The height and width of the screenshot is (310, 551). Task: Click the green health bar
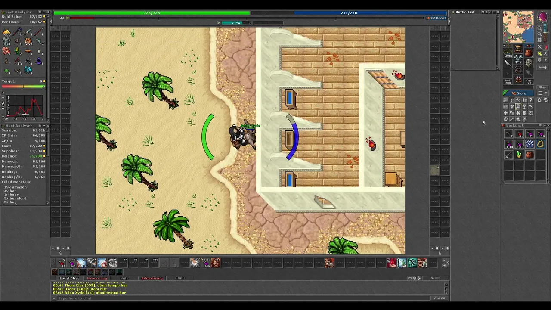tap(152, 13)
